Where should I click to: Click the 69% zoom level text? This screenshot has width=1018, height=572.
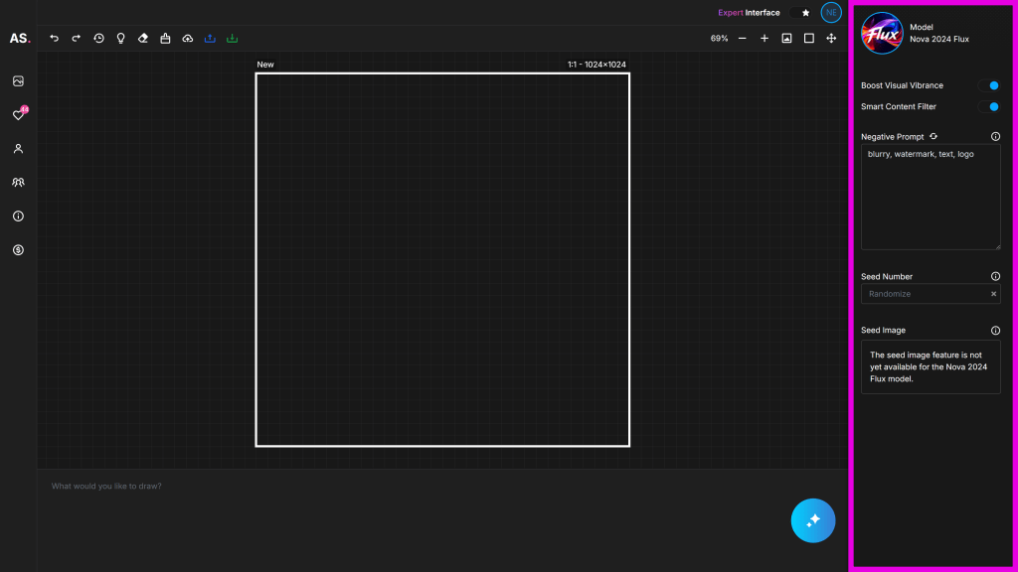[719, 39]
